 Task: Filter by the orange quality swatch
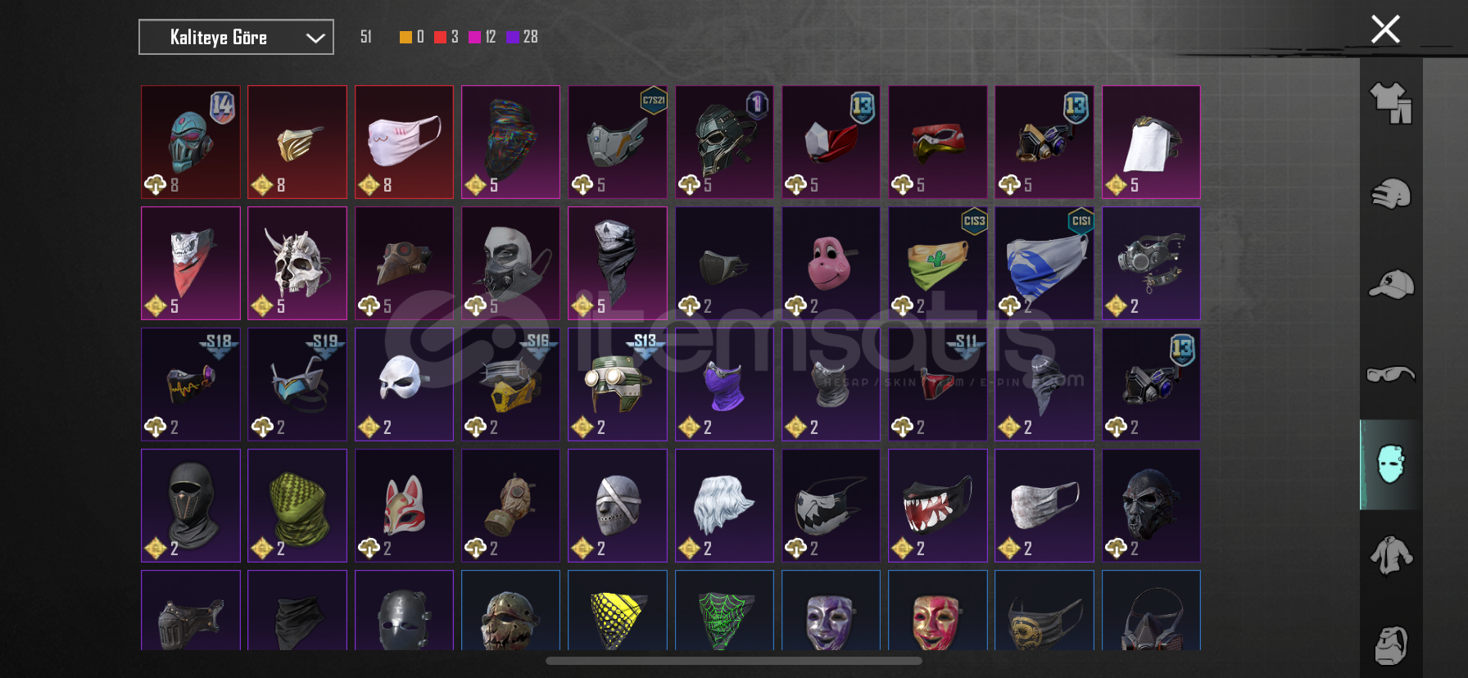406,37
